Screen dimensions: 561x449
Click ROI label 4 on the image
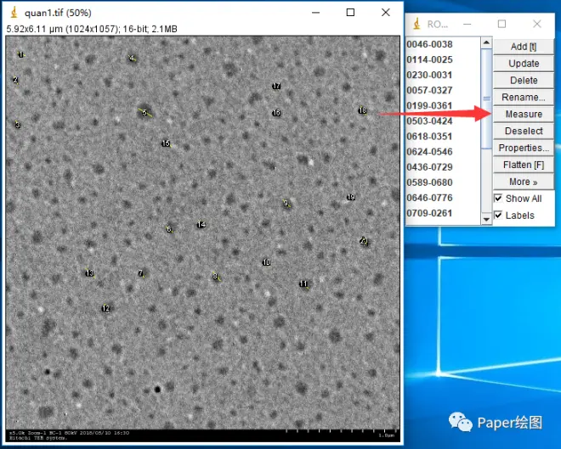[x=132, y=59]
